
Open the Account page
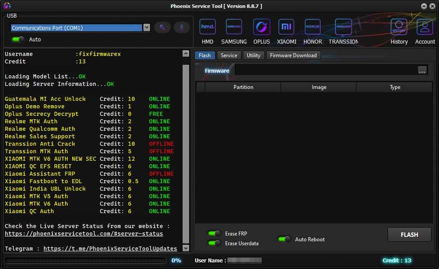(x=425, y=27)
